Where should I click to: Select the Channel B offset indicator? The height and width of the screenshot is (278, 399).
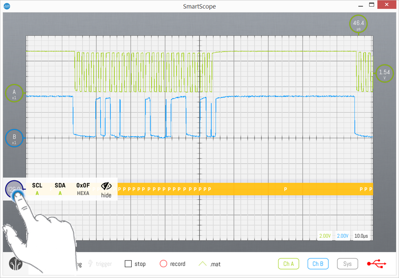[14, 138]
